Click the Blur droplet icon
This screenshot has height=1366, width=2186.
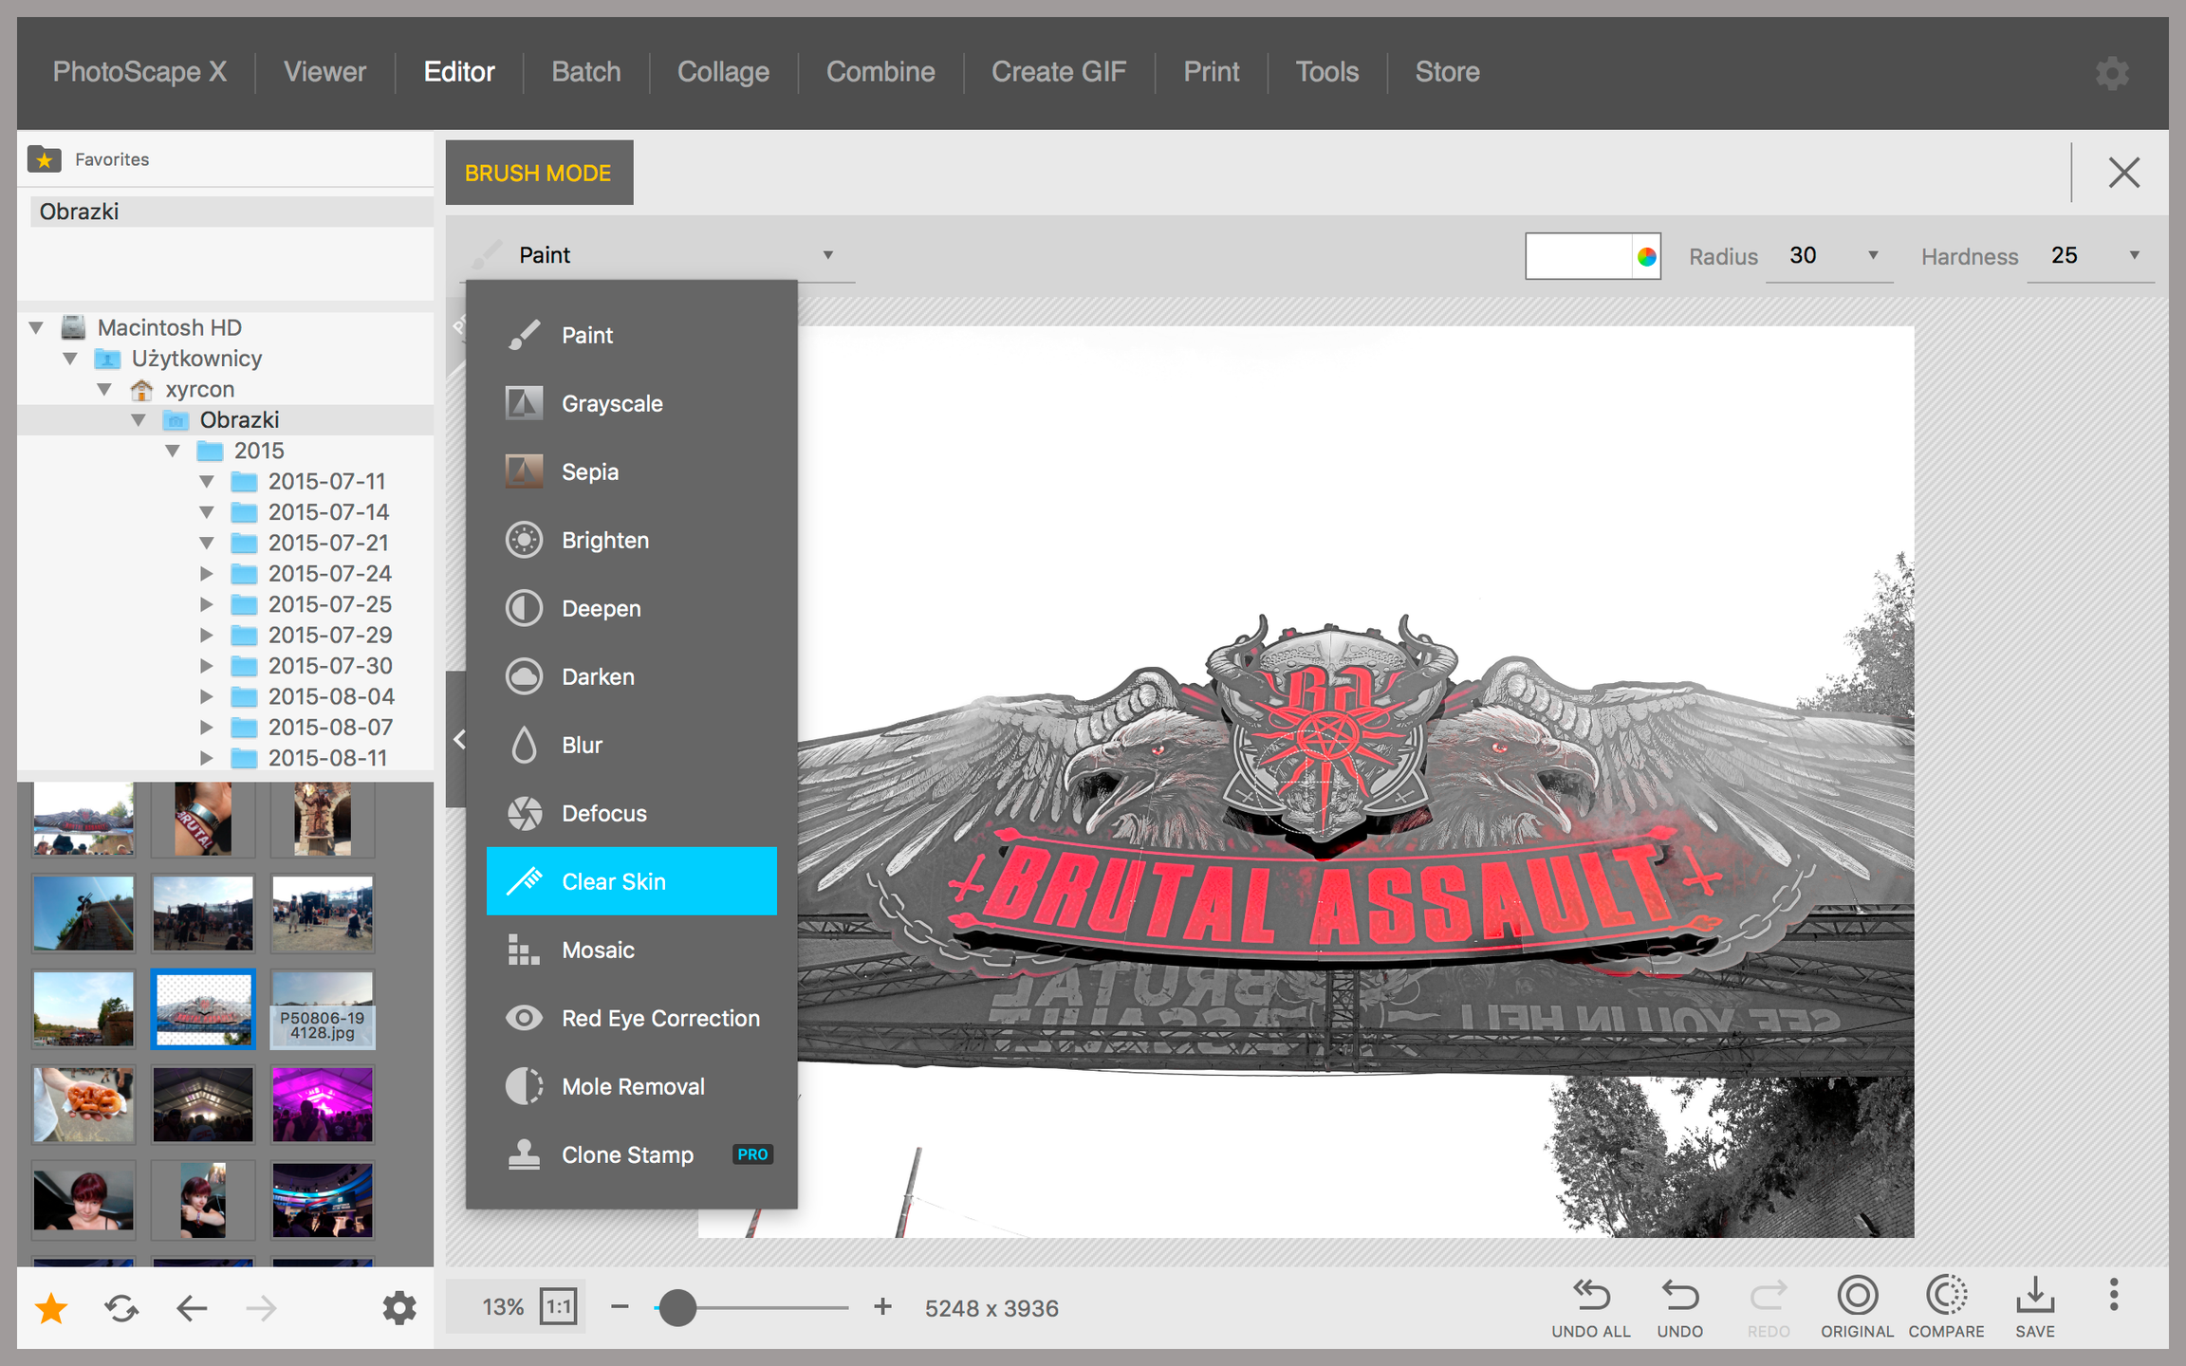point(524,745)
